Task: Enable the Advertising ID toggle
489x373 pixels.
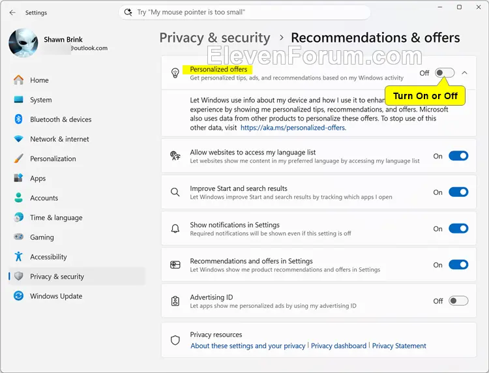Action: (x=458, y=301)
